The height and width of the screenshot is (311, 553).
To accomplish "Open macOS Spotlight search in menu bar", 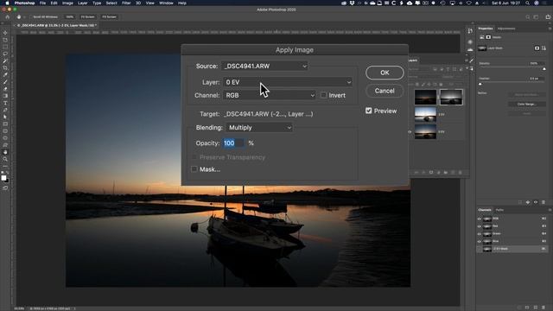I will 527,3.
